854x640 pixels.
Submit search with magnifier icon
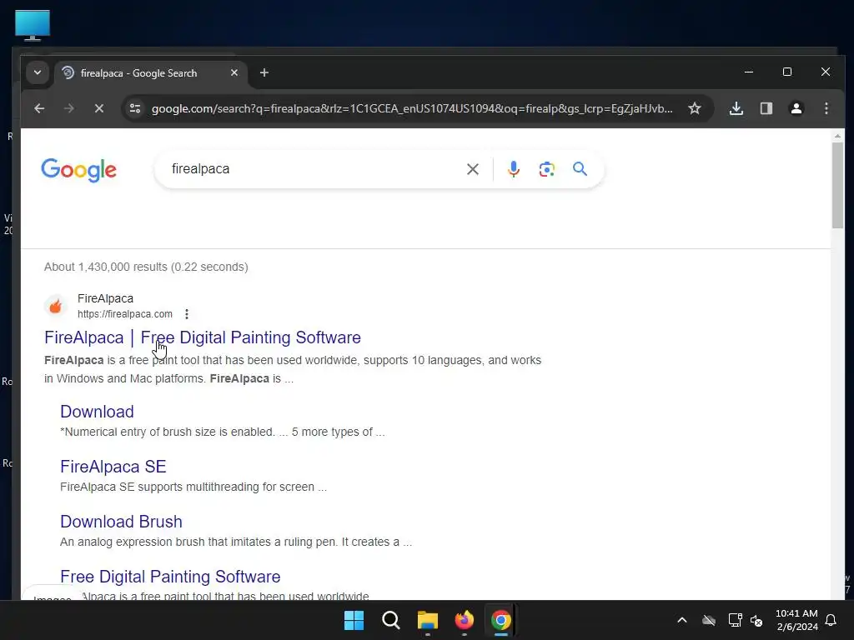coord(580,169)
